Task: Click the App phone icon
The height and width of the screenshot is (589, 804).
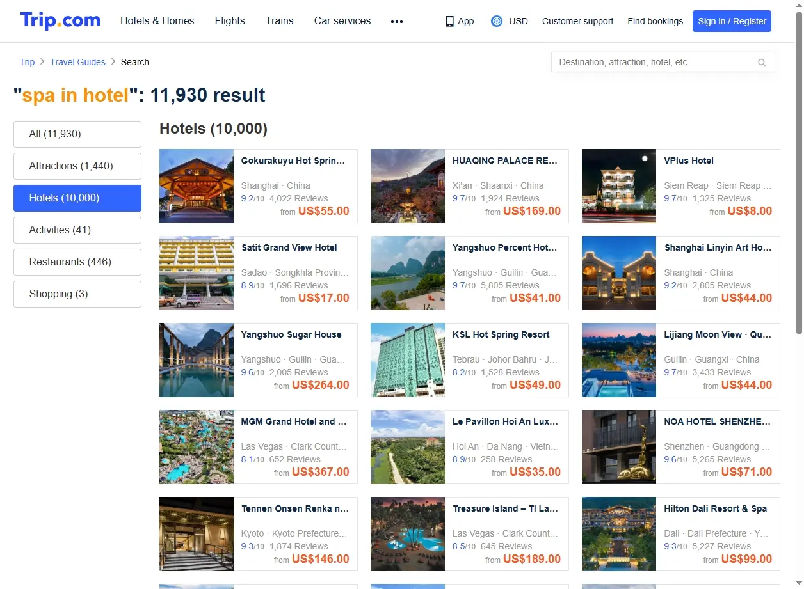Action: pyautogui.click(x=449, y=21)
